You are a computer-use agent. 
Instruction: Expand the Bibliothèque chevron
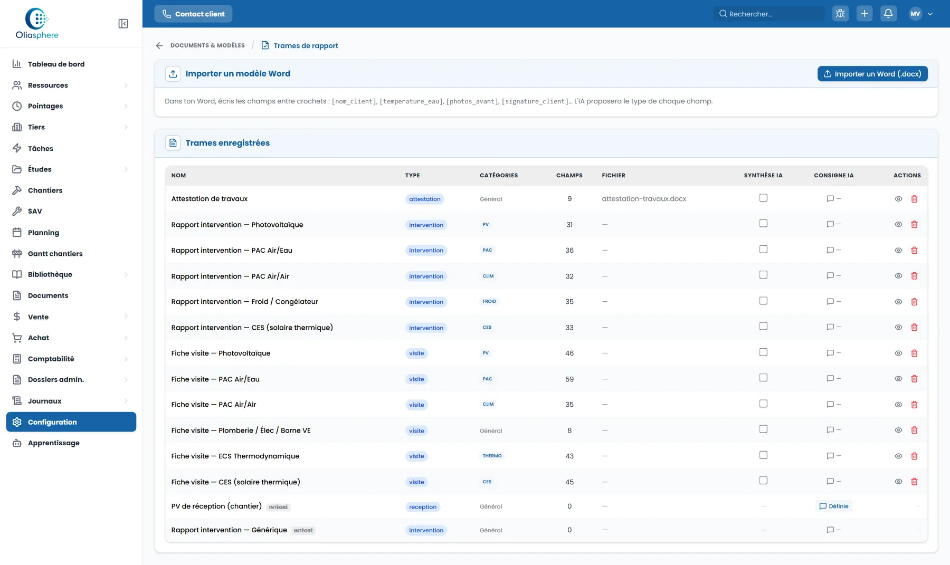[x=126, y=274]
